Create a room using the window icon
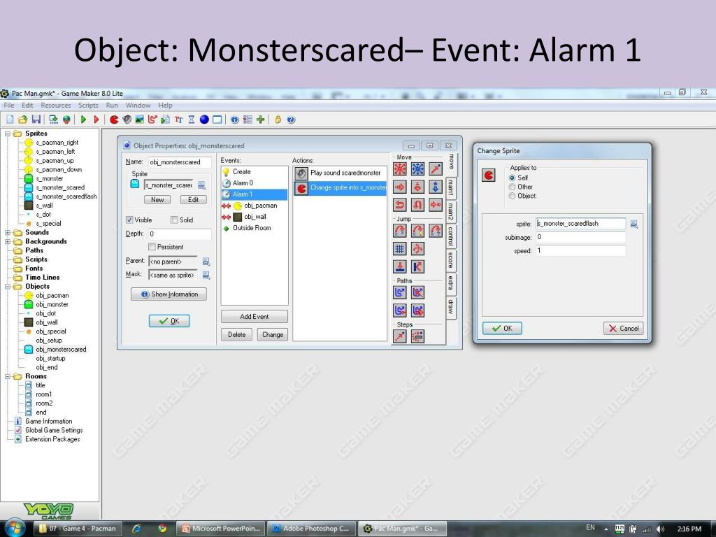Image resolution: width=716 pixels, height=537 pixels. [217, 120]
